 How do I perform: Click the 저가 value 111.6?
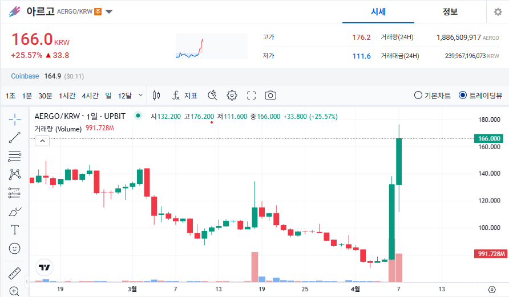point(361,56)
